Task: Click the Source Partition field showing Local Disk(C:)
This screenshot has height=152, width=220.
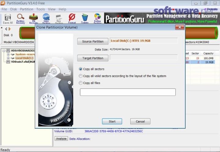Action: coord(144,41)
